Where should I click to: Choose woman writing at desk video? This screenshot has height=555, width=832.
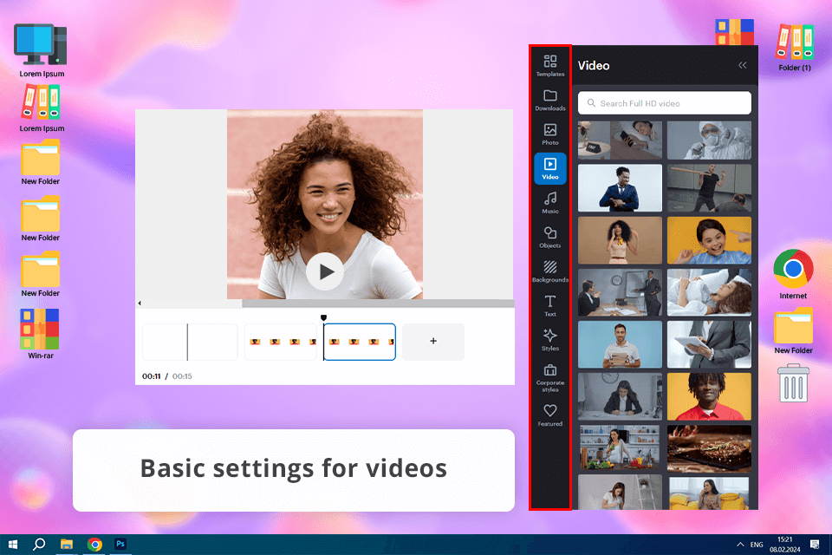[620, 396]
